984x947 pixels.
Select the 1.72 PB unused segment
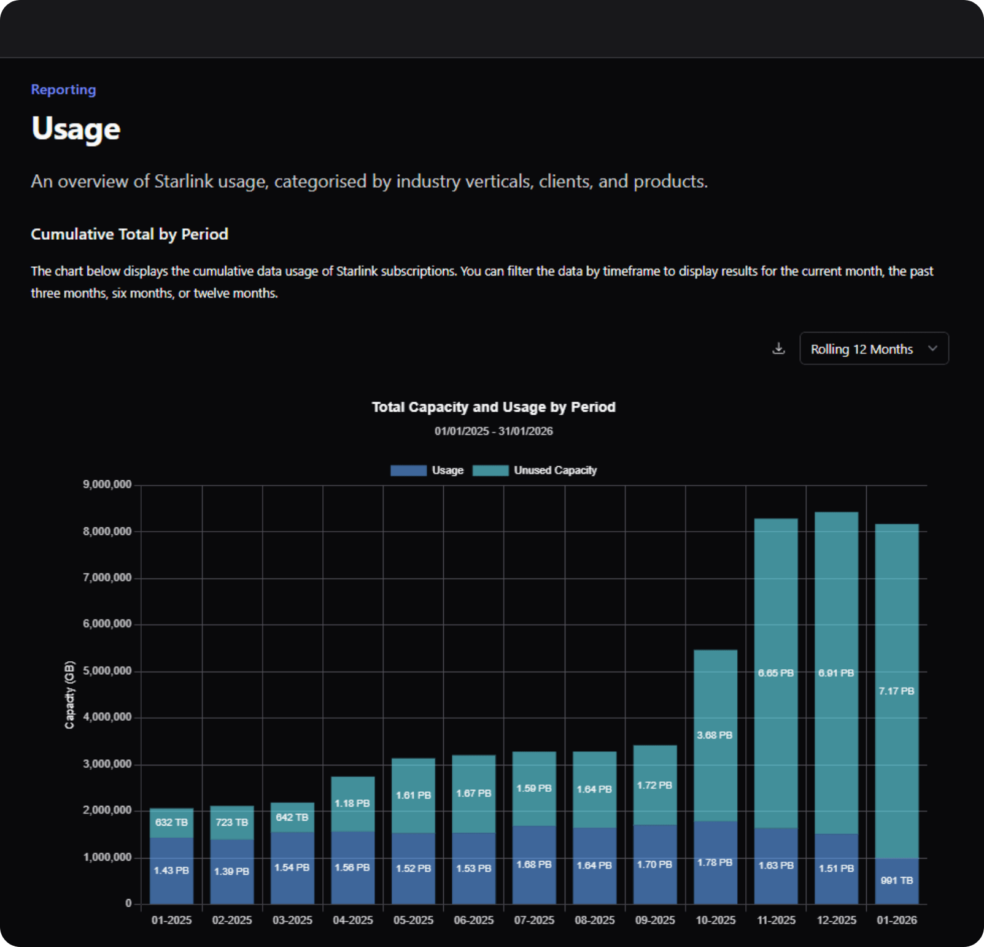pos(655,785)
